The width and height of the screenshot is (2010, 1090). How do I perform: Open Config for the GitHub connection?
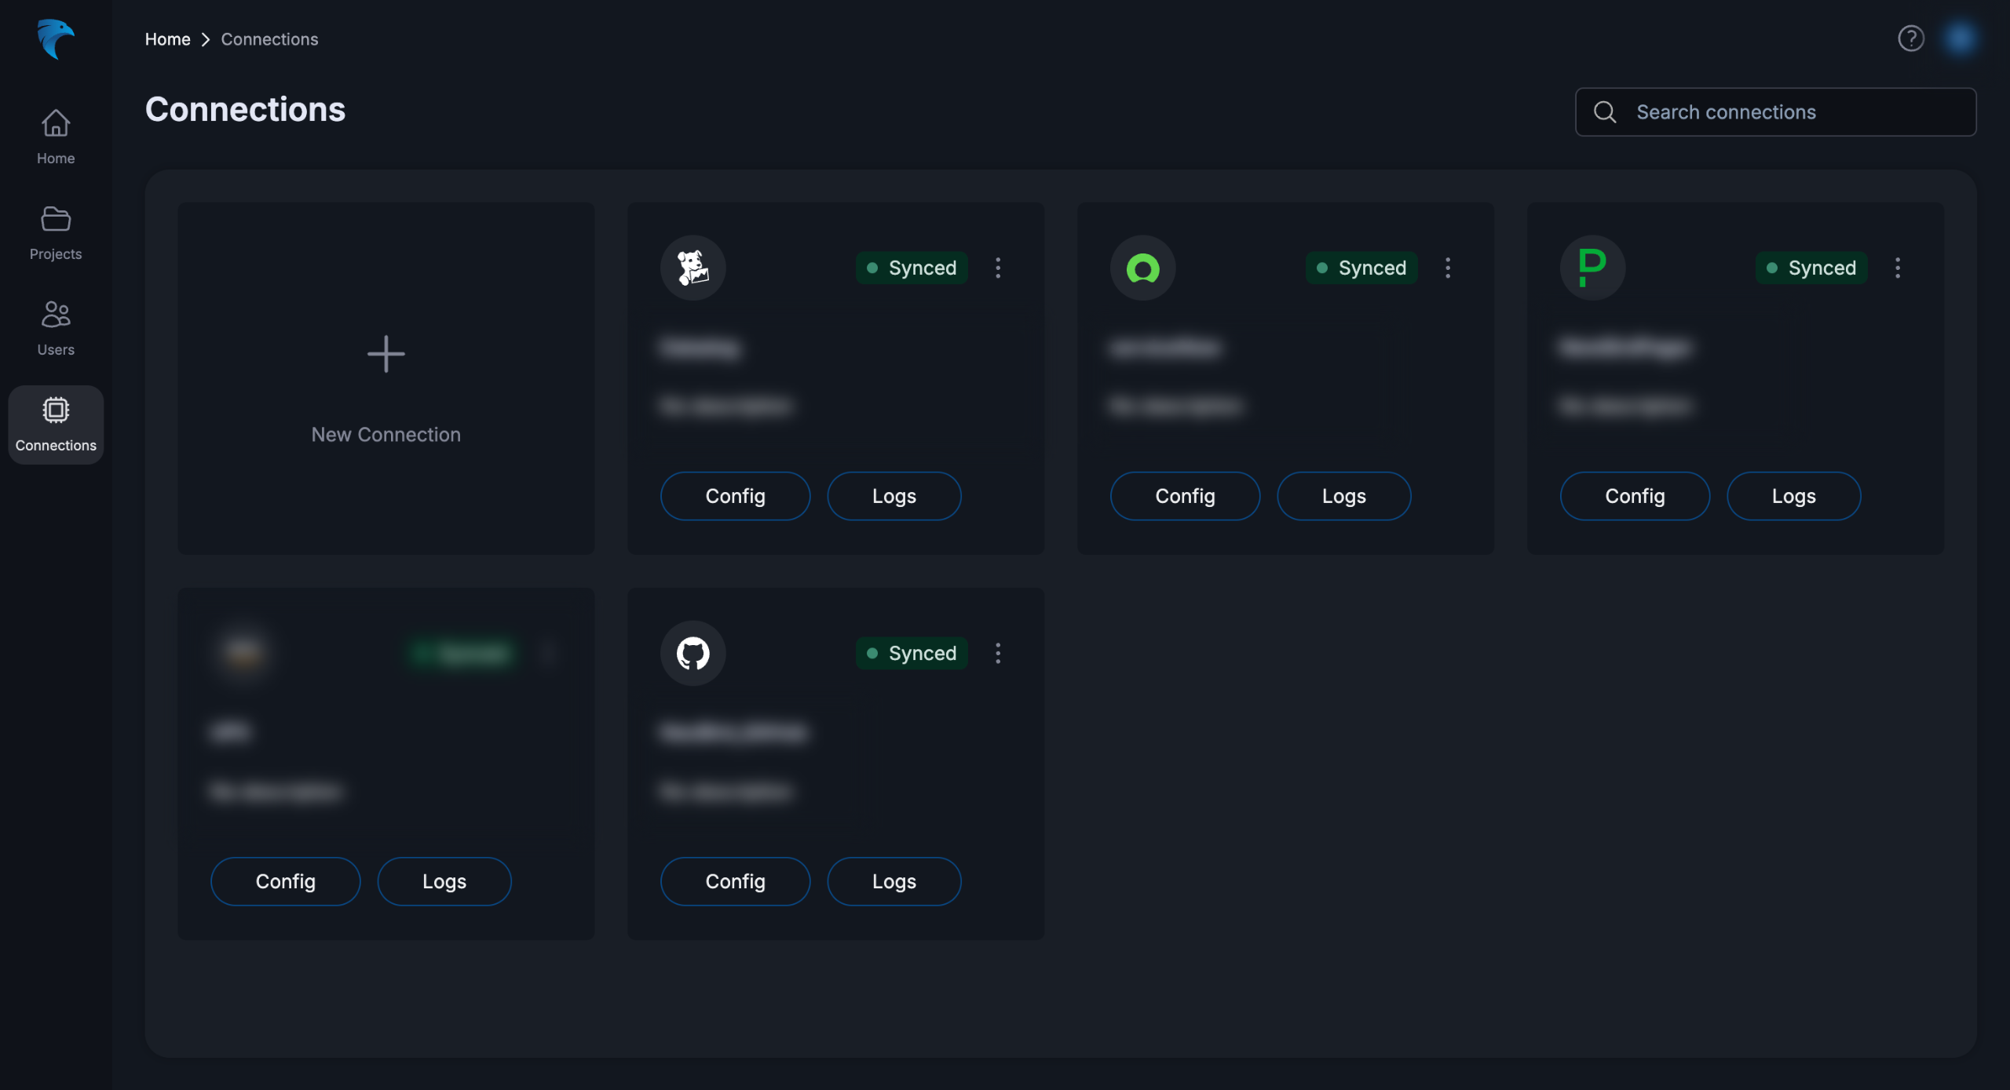(735, 881)
